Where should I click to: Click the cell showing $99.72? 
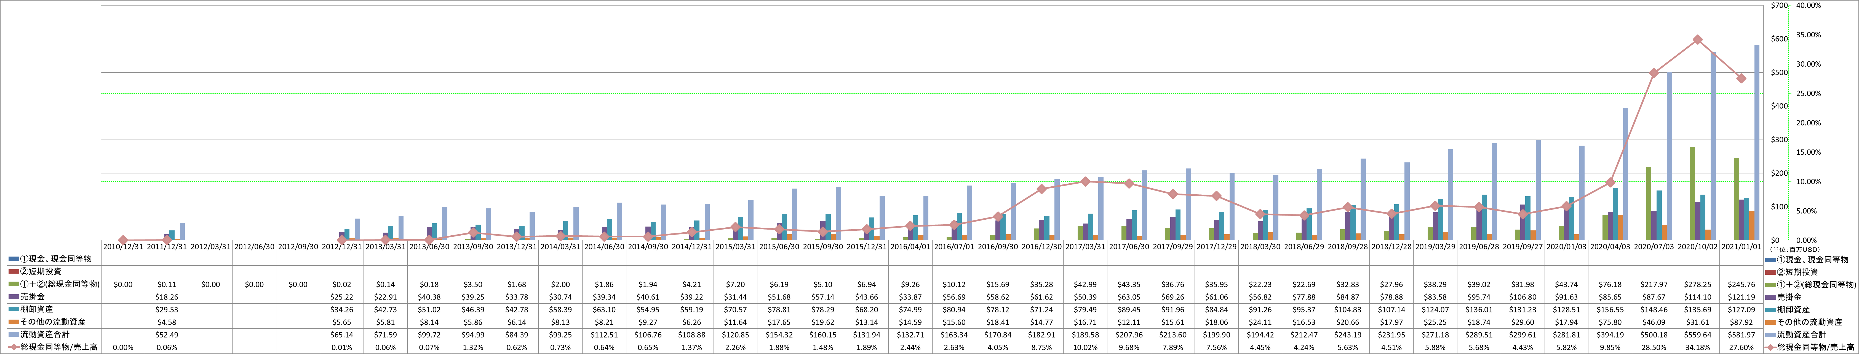coord(429,334)
